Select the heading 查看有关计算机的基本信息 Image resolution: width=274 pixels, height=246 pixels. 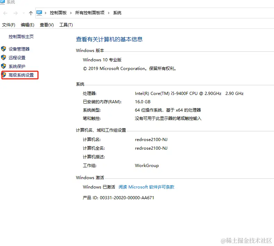coord(109,39)
